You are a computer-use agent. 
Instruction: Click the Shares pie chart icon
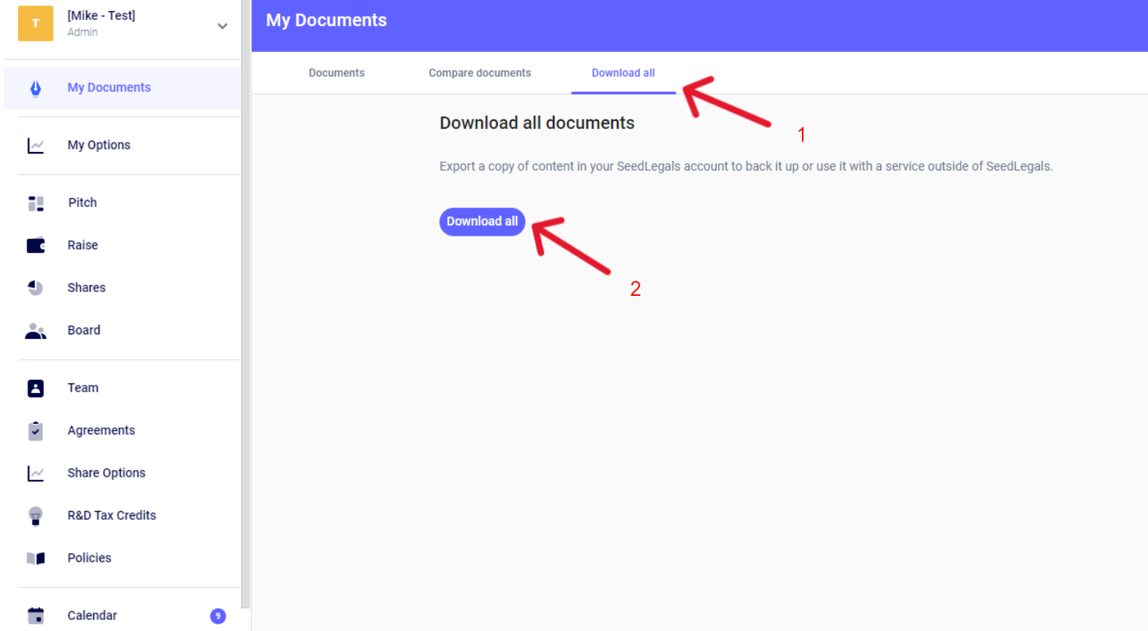(x=36, y=288)
